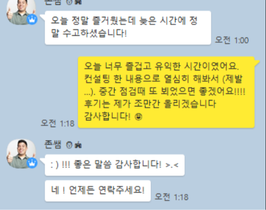The height and width of the screenshot is (210, 266).
Task: Select the 언제든 연락주세요 message bubble
Action: (98, 191)
